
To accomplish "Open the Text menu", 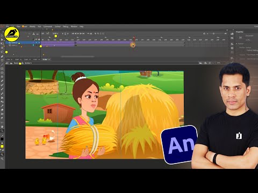I will coord(39,26).
